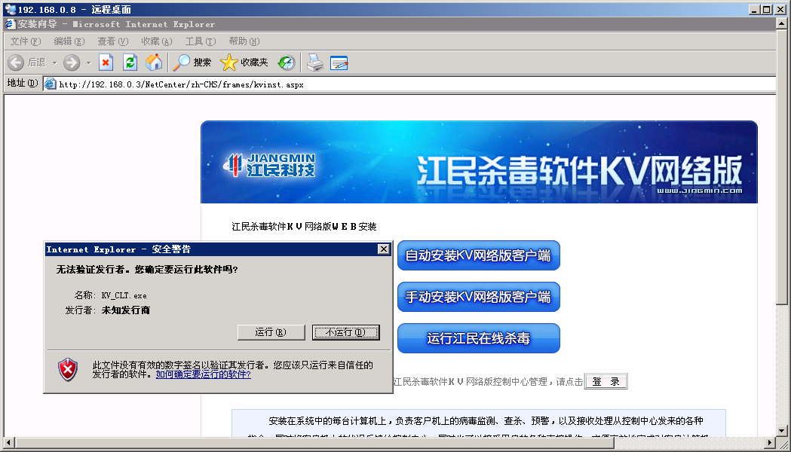Maximize the remote desktop window
Image resolution: width=791 pixels, height=452 pixels.
pos(767,10)
